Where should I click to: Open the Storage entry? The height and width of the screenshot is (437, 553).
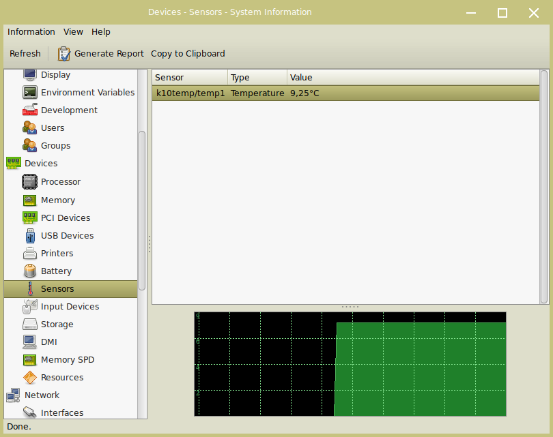coord(57,324)
